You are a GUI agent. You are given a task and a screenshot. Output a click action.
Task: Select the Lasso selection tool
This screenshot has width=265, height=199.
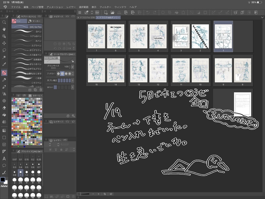click(x=4, y=50)
